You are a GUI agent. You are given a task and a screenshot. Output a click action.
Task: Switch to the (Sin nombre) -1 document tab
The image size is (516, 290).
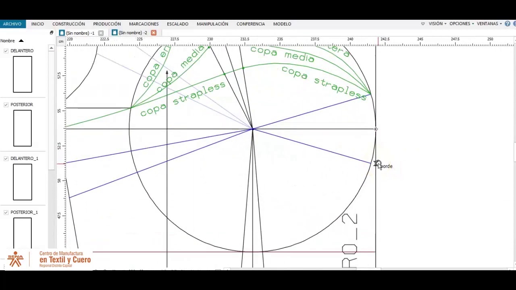click(80, 33)
